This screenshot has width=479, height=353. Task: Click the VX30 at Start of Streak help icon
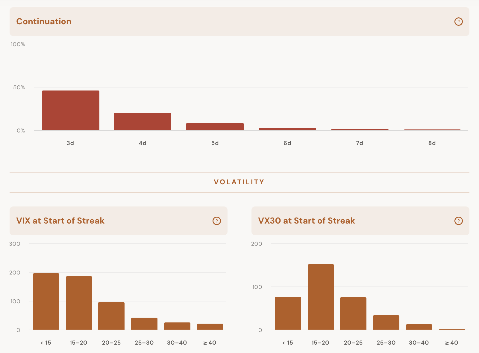point(458,221)
